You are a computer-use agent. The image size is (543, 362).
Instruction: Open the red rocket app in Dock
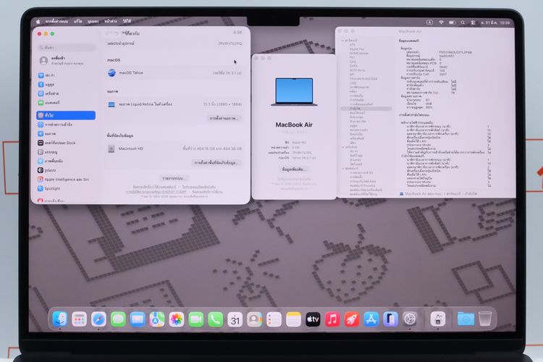351,319
